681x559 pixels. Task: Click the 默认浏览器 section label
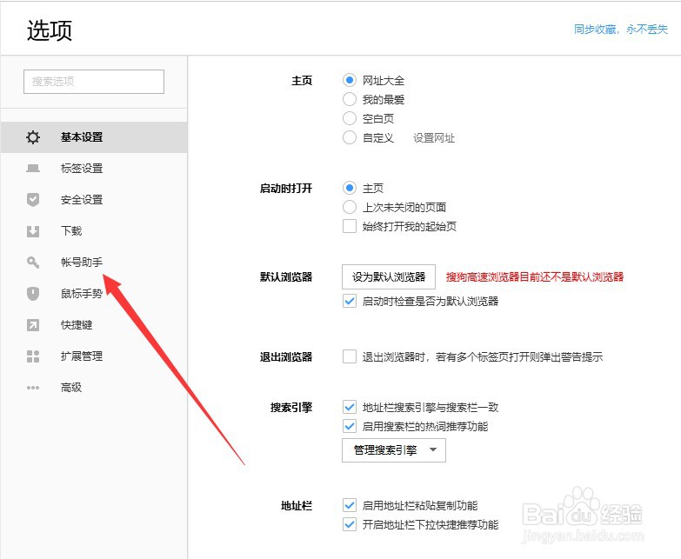point(286,277)
